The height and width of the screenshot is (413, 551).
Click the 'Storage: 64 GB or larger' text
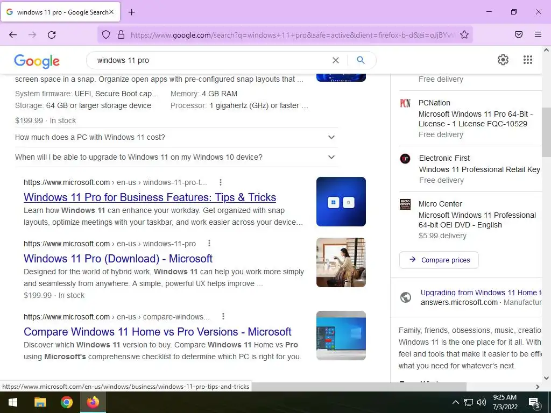pyautogui.click(x=83, y=106)
